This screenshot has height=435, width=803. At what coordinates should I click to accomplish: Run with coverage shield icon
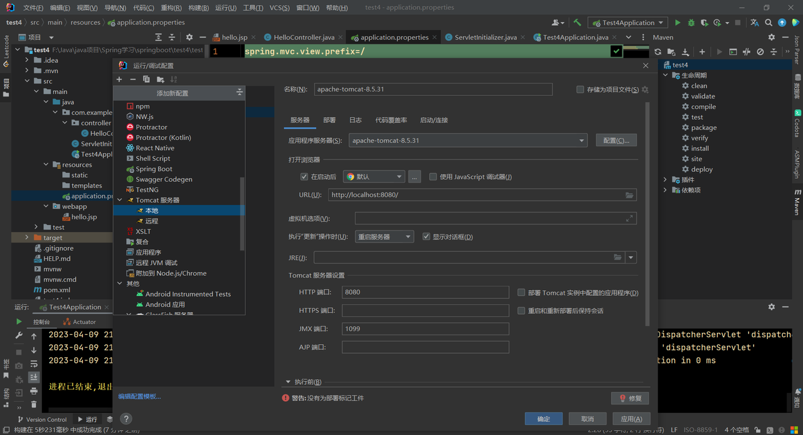point(705,23)
